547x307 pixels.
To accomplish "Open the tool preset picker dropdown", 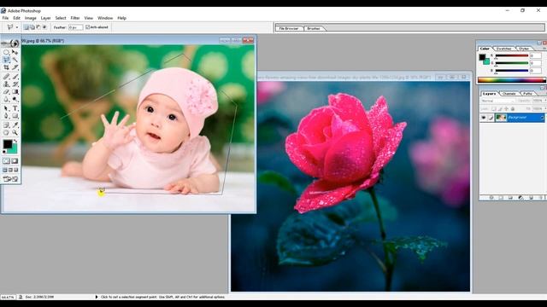I will [16, 27].
